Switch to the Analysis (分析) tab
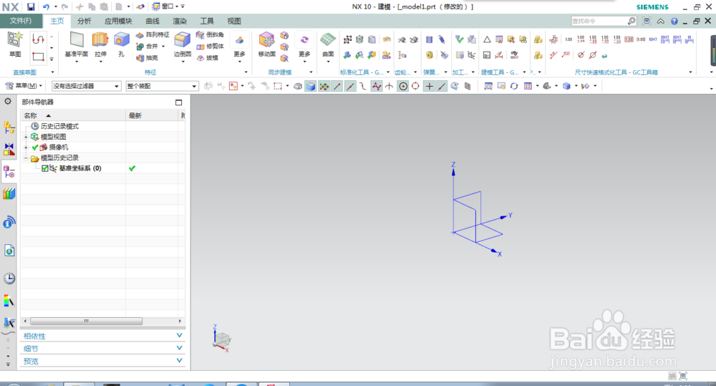The width and height of the screenshot is (716, 386). pyautogui.click(x=84, y=21)
